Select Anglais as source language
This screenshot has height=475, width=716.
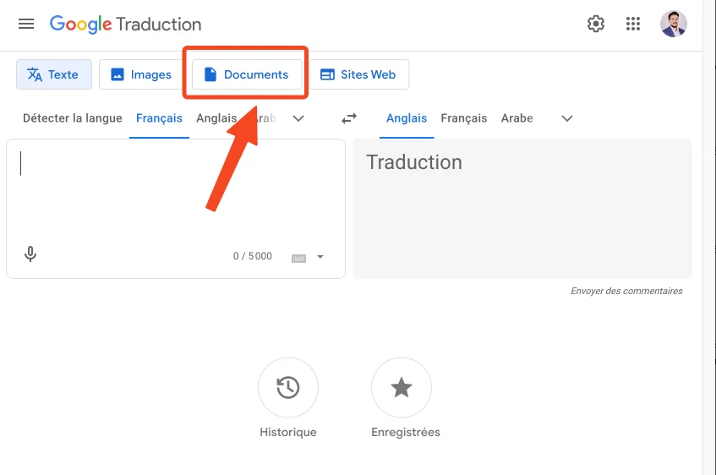pos(216,118)
